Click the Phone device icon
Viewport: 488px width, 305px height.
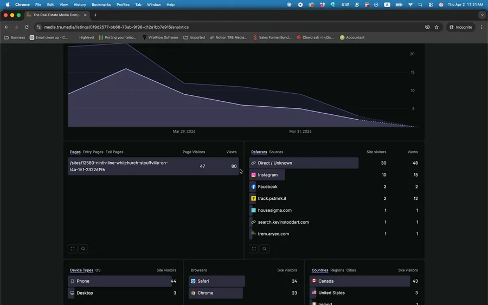[72, 281]
